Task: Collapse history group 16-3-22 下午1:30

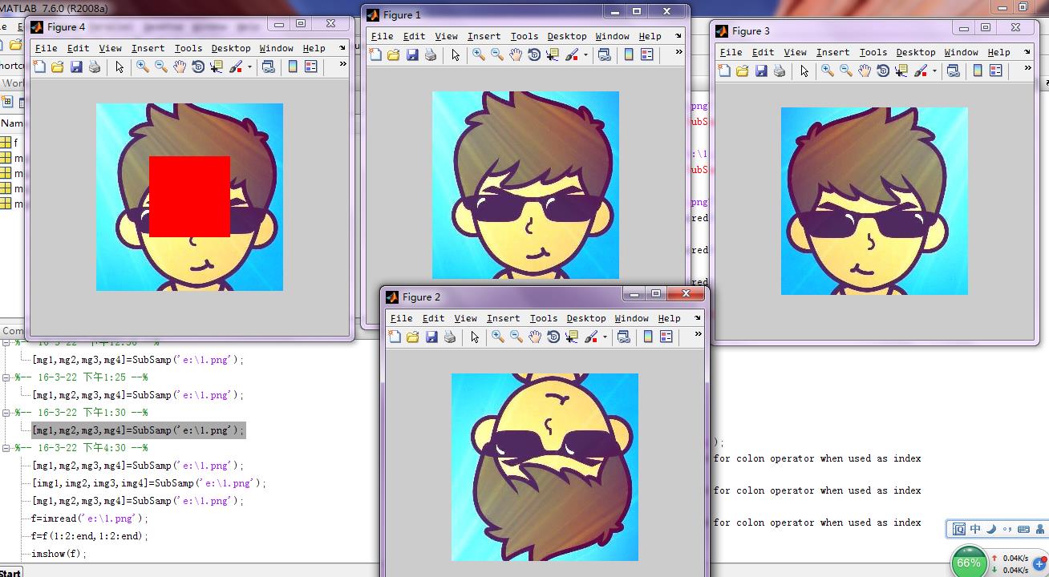Action: (6, 413)
